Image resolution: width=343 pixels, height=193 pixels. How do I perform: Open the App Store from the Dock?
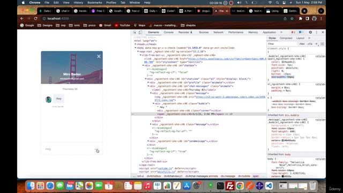pos(187,186)
